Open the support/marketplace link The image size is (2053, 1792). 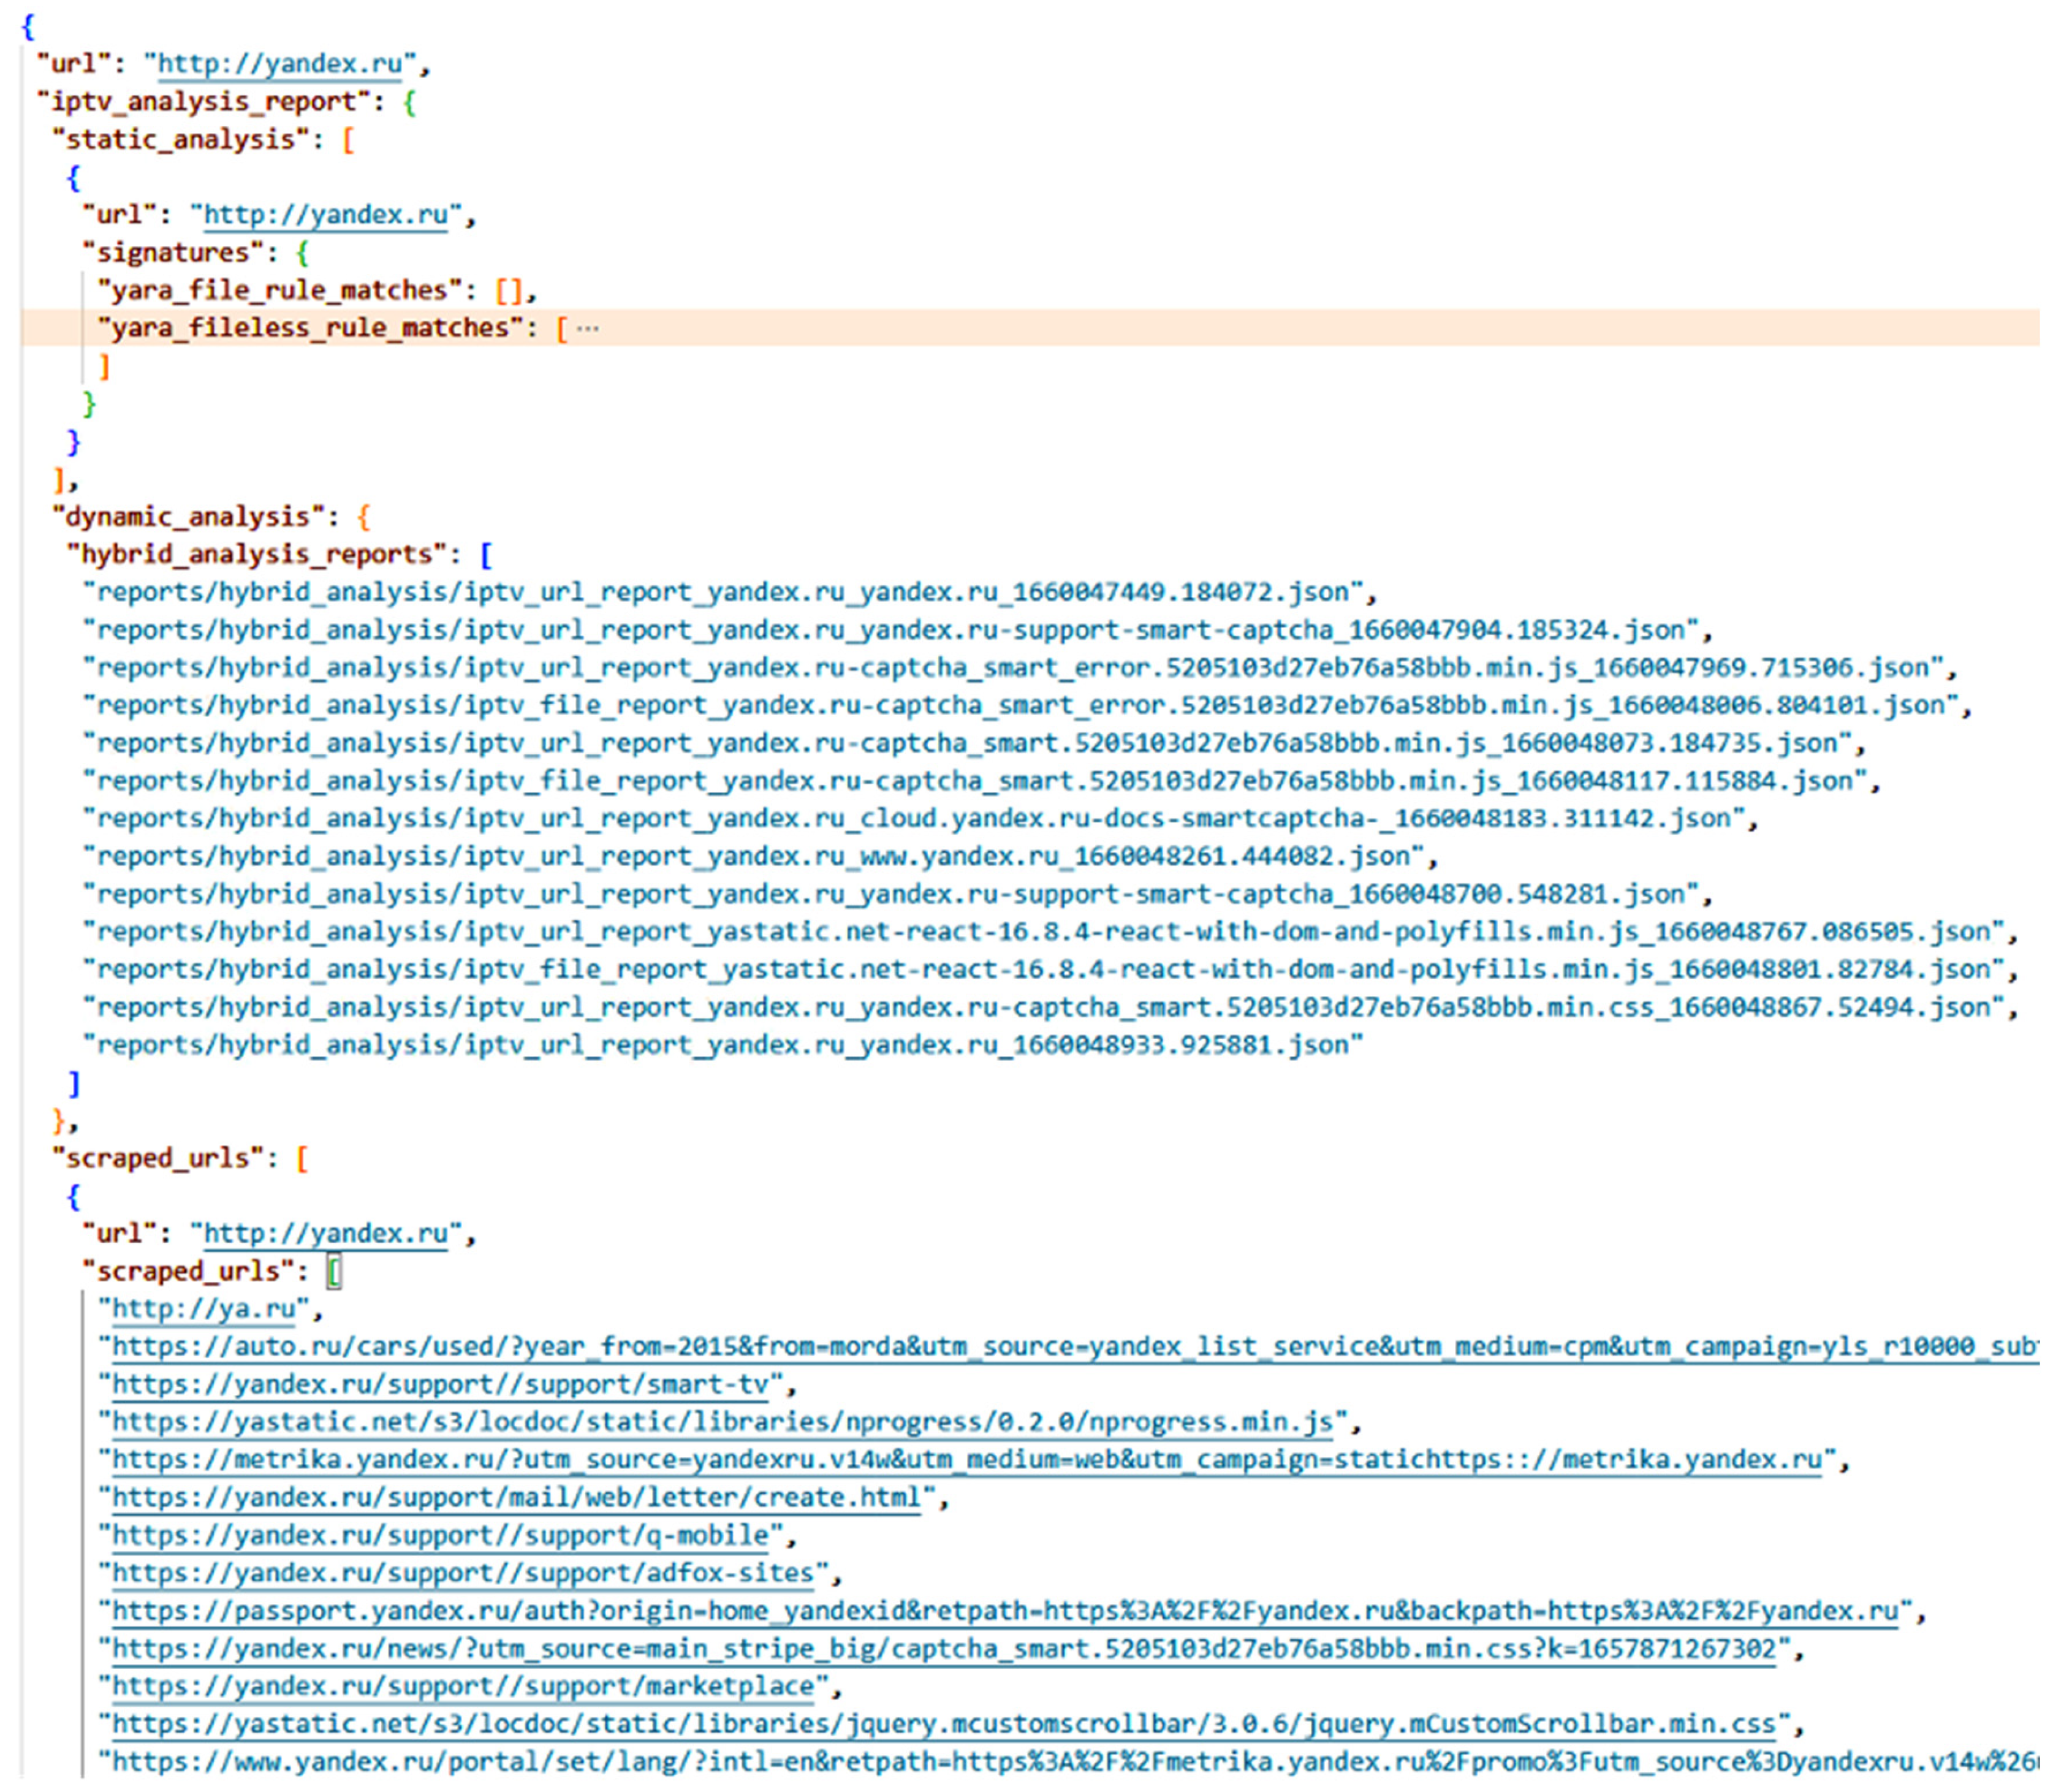coord(462,1686)
